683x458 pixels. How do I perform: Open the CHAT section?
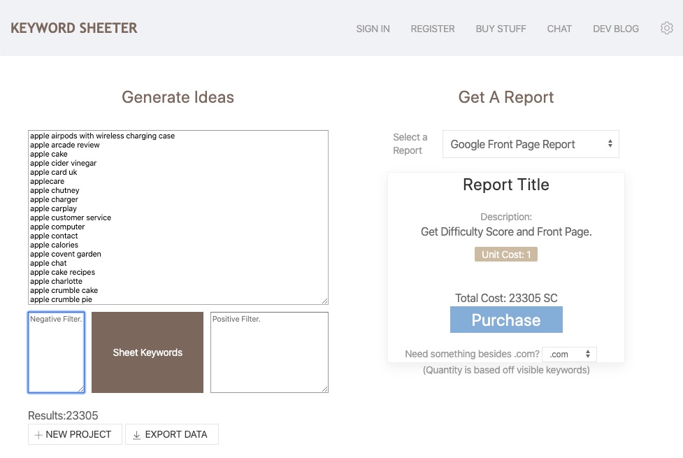pyautogui.click(x=559, y=29)
